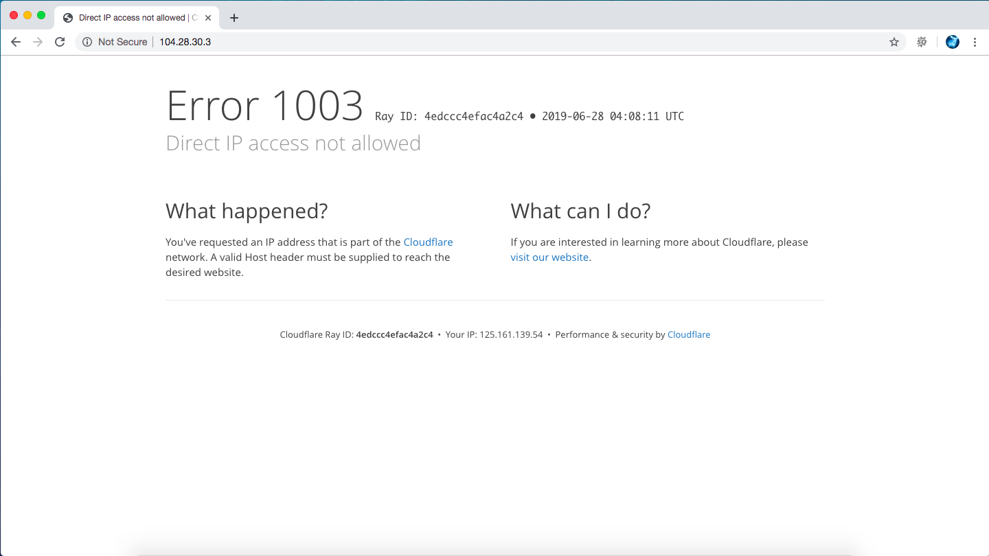Open the Cloudflare link in the footer

point(689,335)
